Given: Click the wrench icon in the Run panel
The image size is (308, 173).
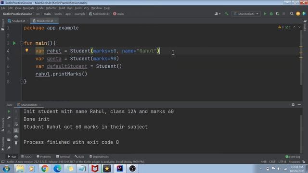Looking at the screenshot, I should 9,118.
